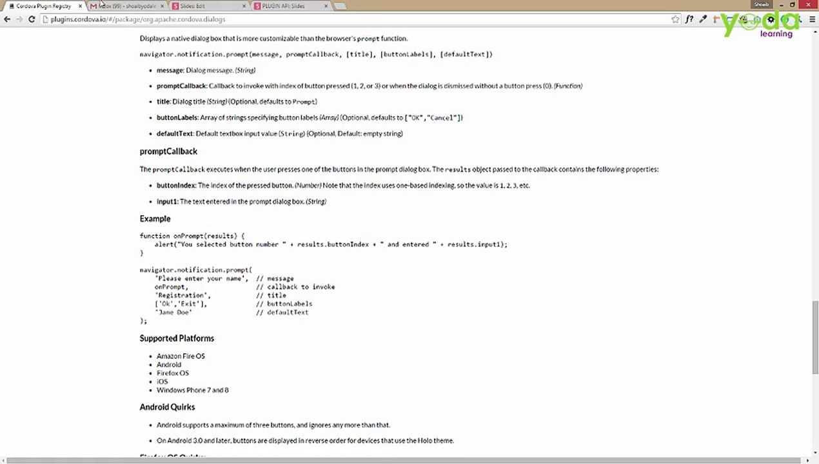Close the Cordova Plugin Registry tab
This screenshot has width=819, height=464.
80,6
